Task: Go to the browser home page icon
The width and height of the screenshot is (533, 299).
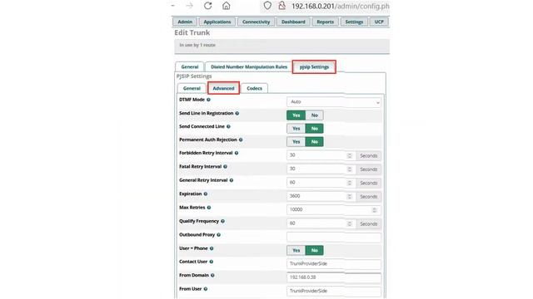Action: tap(226, 6)
